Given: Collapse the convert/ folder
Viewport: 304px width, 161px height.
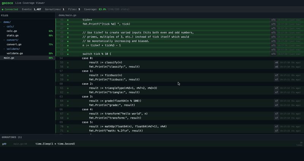Looking at the screenshot, I should point(11,40).
